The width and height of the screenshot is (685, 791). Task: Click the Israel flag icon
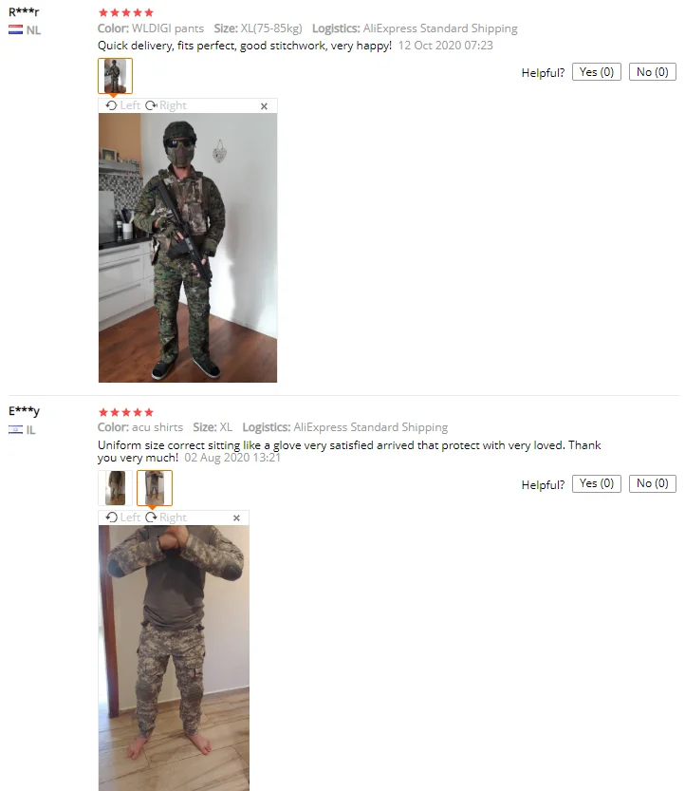coord(15,430)
